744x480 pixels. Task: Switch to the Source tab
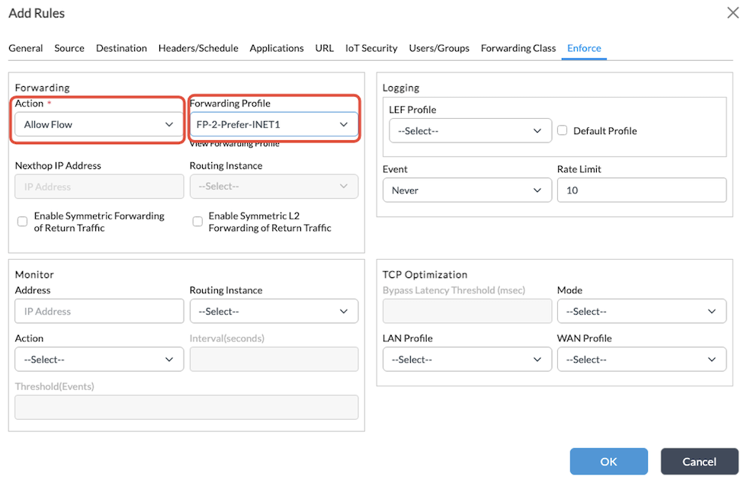[x=69, y=48]
